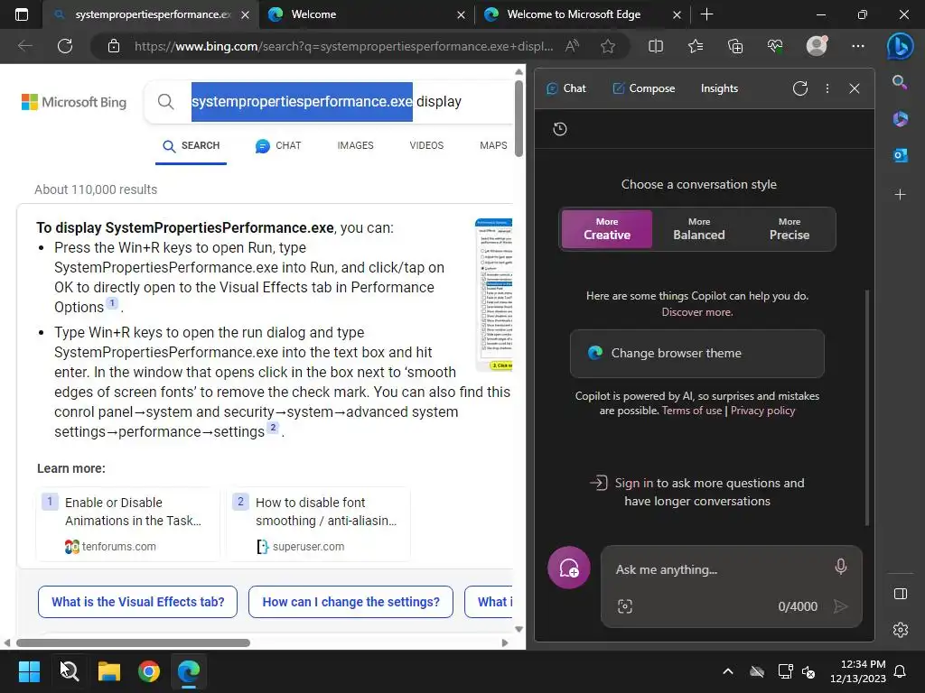
Task: Switch to Welcome to Microsoft Edge tab
Action: coord(582,14)
